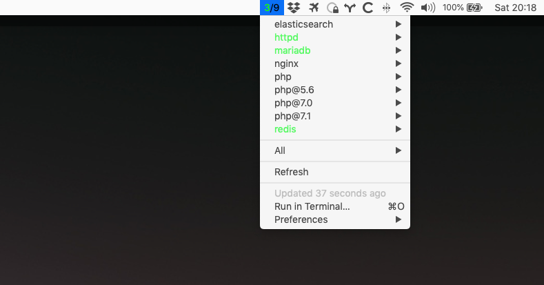Choose Run in Terminal… option

(x=312, y=206)
